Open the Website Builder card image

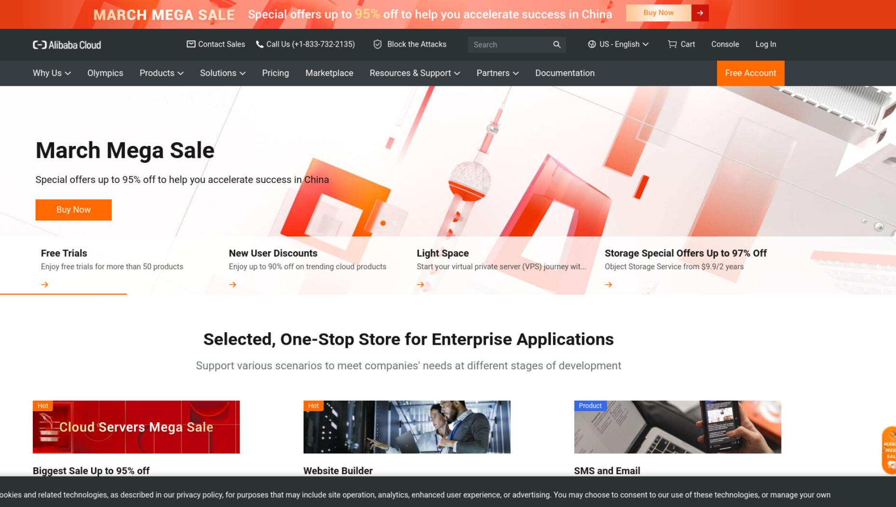407,427
